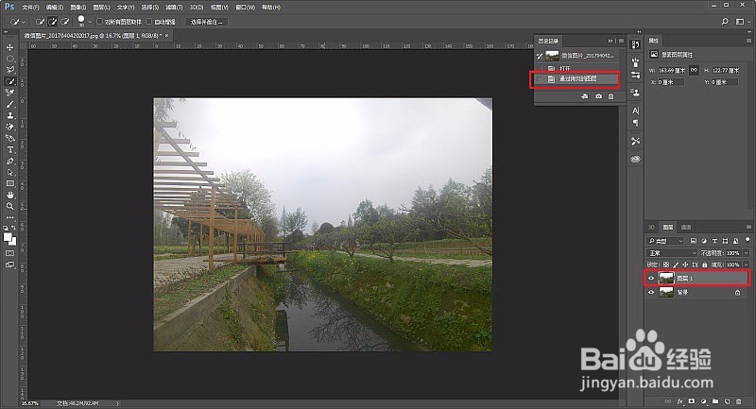
Task: Open the Opacity dropdown arrow
Action: (x=747, y=253)
